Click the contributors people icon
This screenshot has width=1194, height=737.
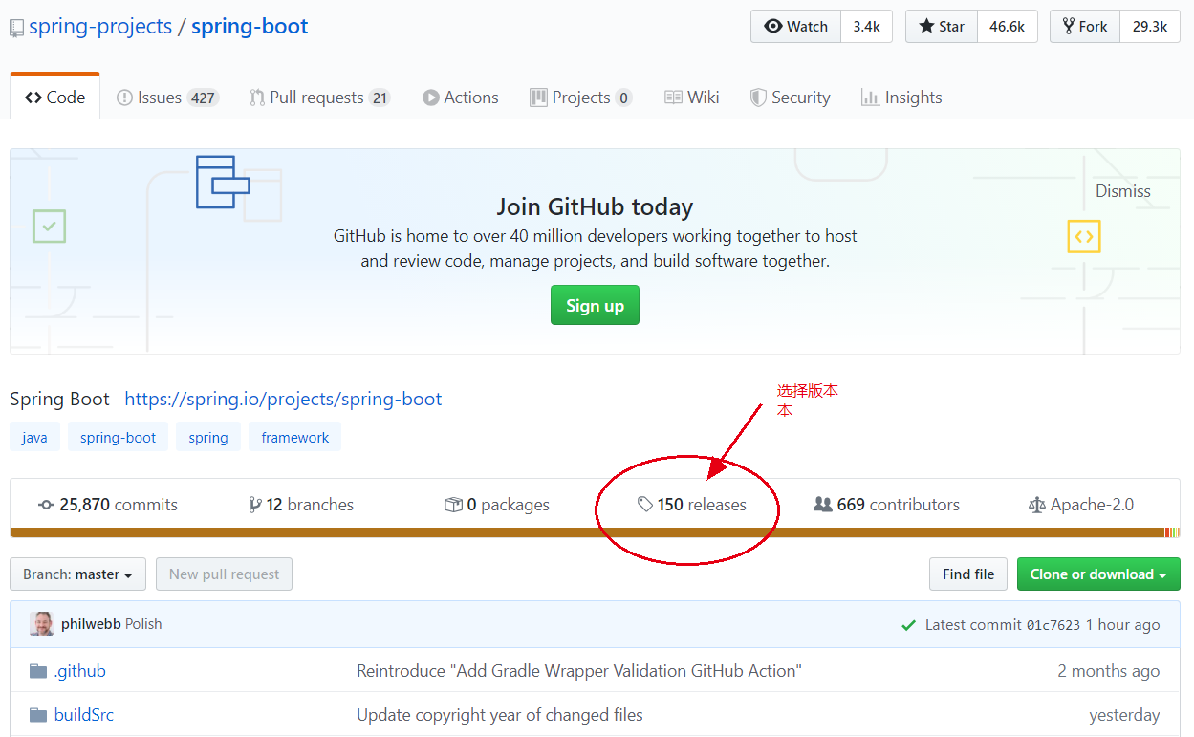(x=822, y=505)
